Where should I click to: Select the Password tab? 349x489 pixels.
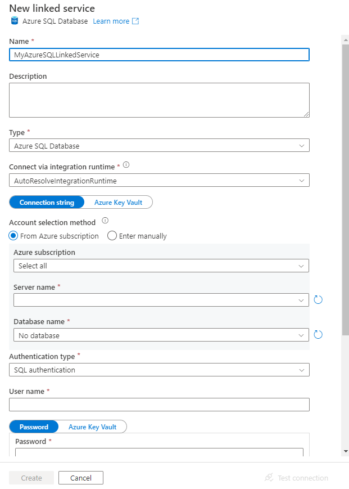[x=33, y=427]
